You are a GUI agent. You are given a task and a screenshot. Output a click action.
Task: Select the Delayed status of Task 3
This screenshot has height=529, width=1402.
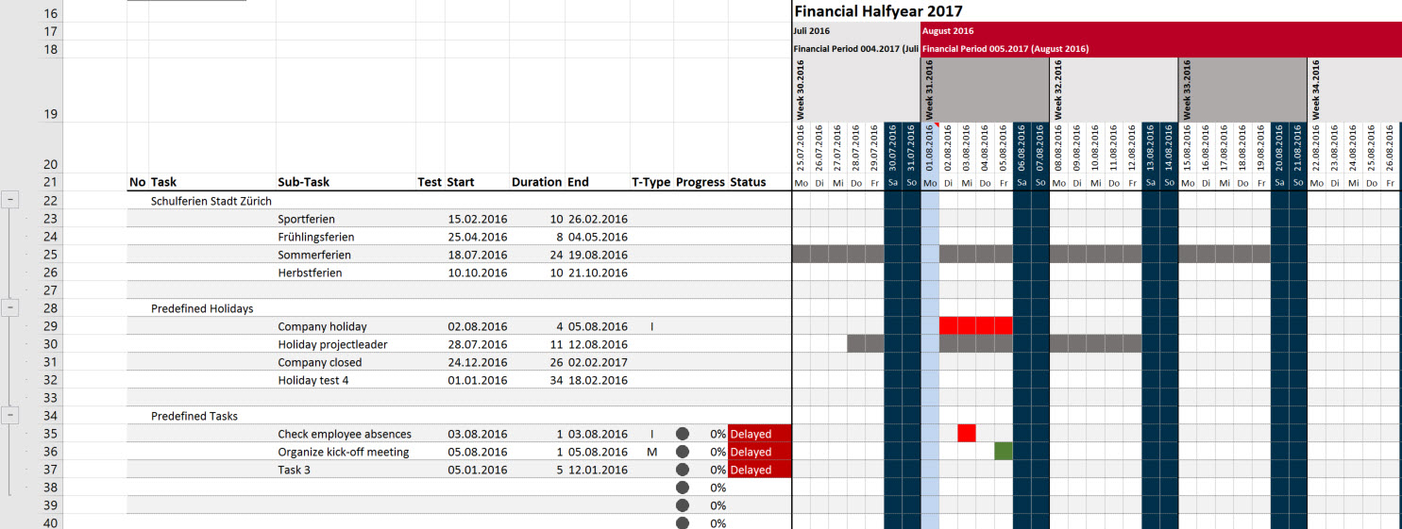pos(759,470)
